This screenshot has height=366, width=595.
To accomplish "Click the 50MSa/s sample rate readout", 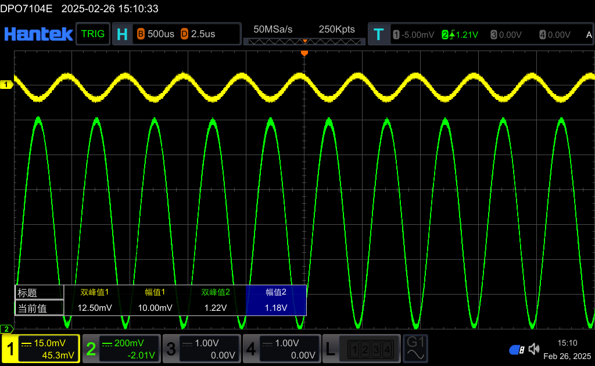I will tap(273, 29).
